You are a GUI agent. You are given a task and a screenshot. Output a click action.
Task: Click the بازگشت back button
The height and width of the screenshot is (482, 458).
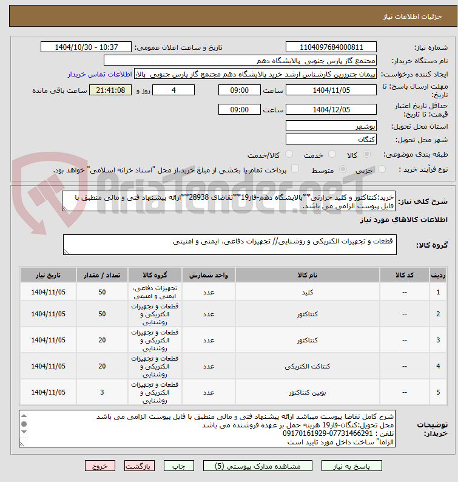tap(140, 466)
